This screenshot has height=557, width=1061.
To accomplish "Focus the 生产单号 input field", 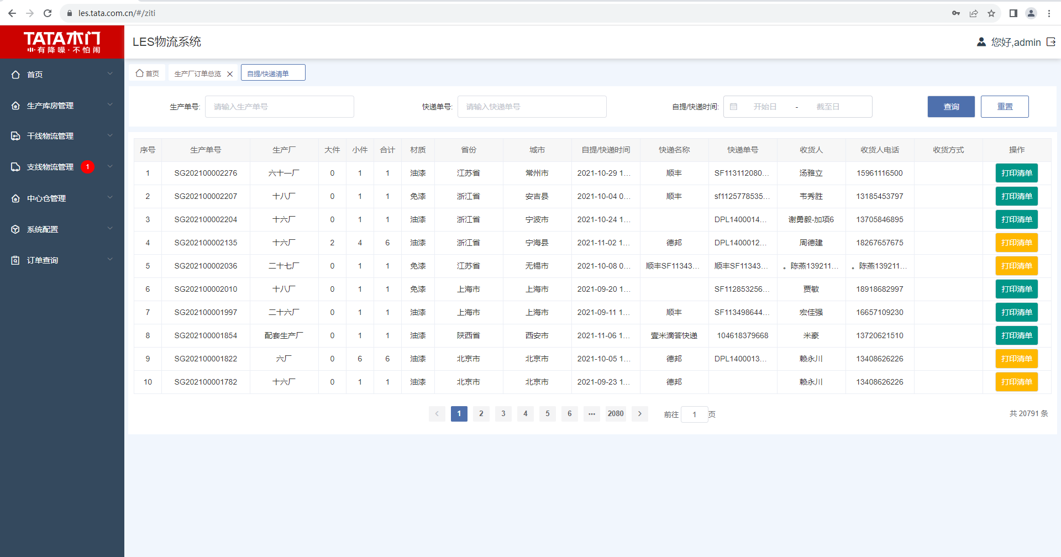I will coord(280,107).
